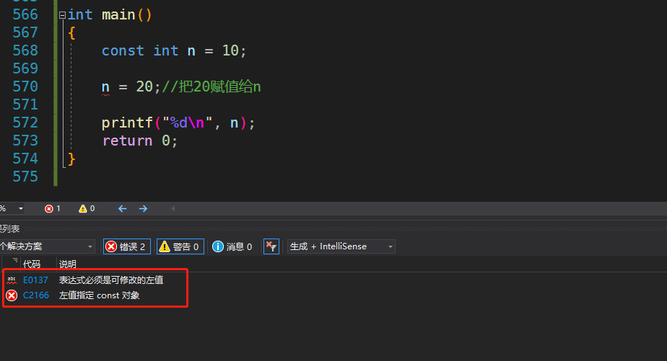
Task: Go to previous issue with left arrow
Action: pyautogui.click(x=123, y=208)
